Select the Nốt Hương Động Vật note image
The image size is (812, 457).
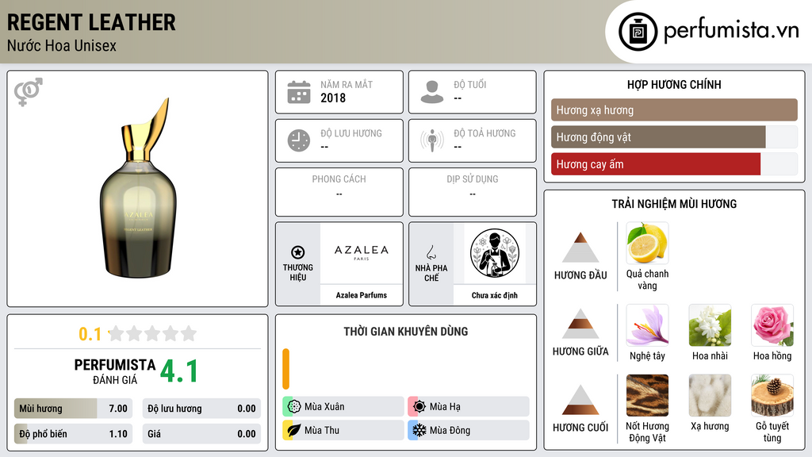(647, 396)
